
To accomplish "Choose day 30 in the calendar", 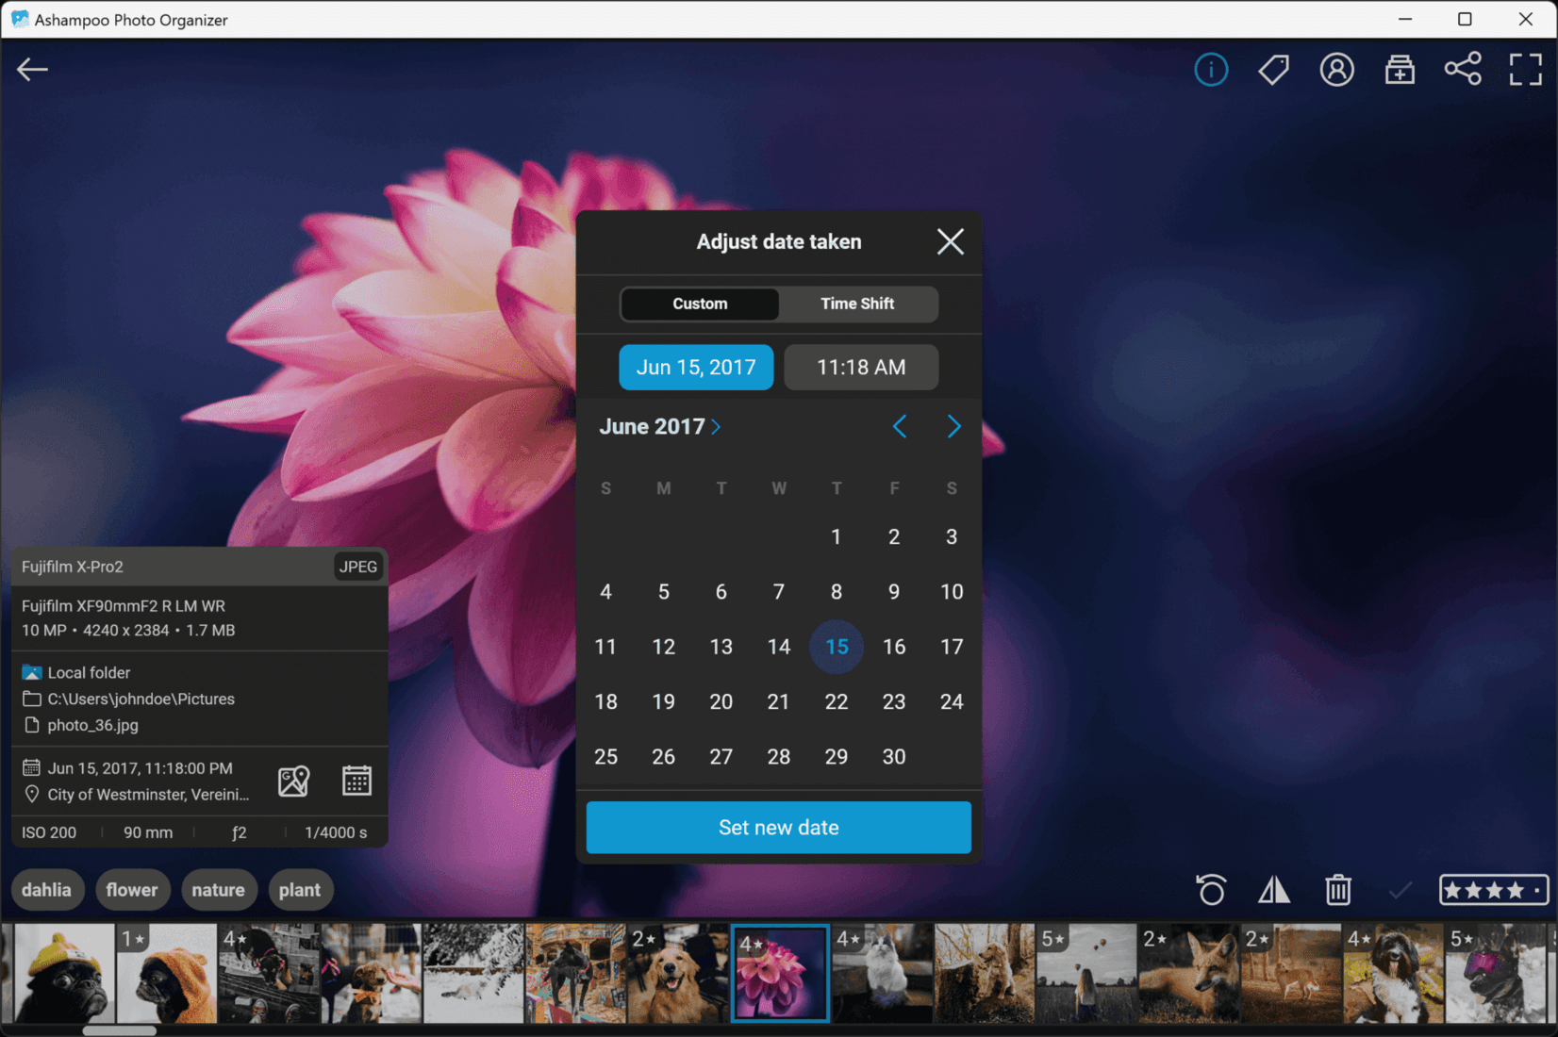I will point(894,756).
